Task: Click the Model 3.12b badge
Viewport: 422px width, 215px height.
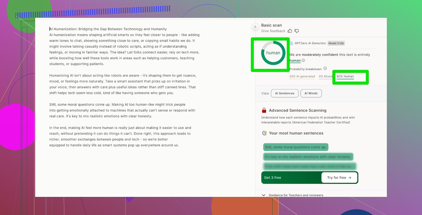Action: [x=336, y=43]
